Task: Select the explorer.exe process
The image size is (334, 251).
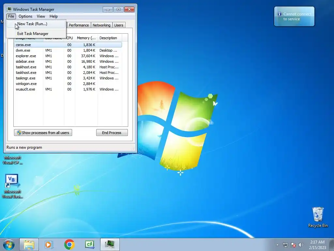Action: coord(68,56)
